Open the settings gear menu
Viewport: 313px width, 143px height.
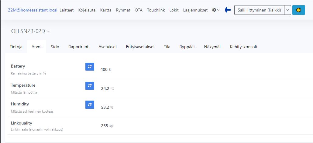(x=216, y=10)
